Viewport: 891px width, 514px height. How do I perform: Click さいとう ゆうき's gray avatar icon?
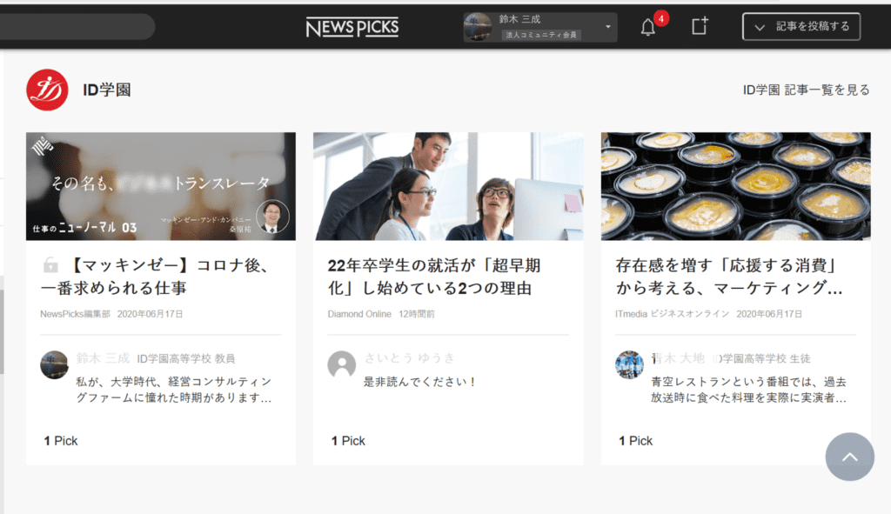point(342,364)
